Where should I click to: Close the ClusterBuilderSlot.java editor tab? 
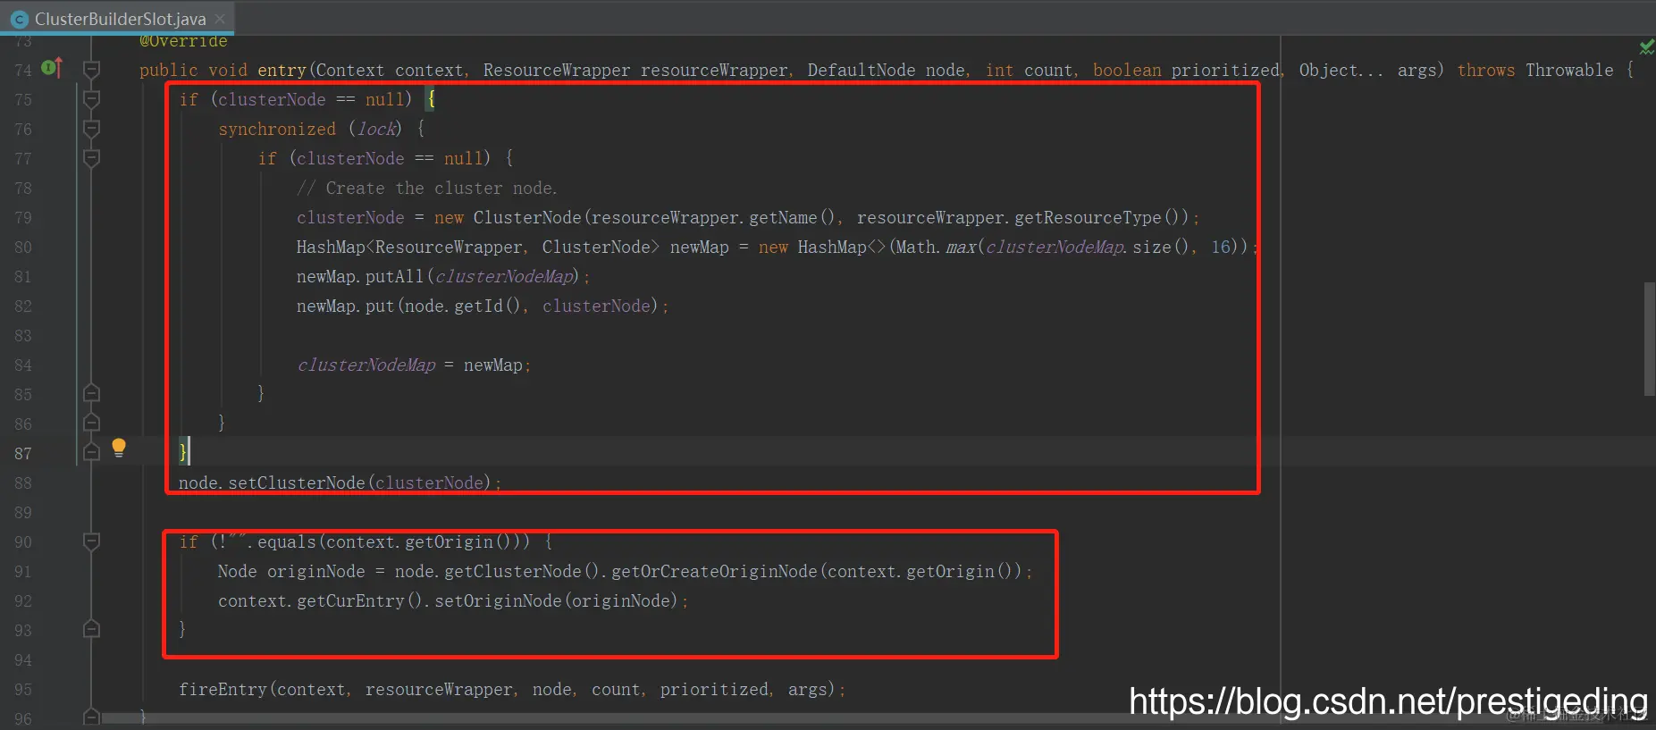[x=220, y=19]
